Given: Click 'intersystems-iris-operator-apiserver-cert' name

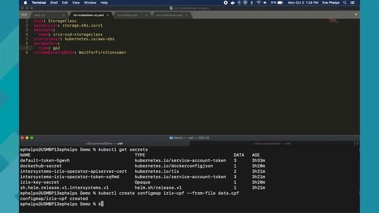Looking at the screenshot, I should coord(73,172).
